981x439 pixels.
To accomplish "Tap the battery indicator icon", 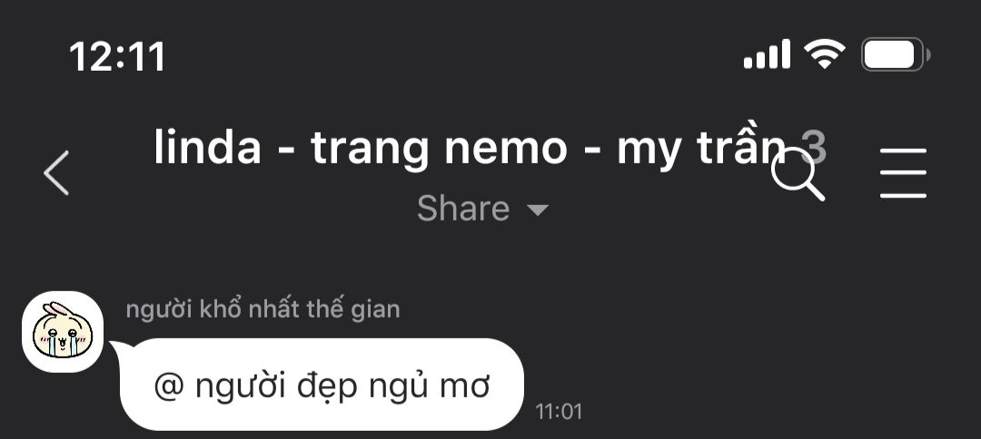I will tap(896, 54).
